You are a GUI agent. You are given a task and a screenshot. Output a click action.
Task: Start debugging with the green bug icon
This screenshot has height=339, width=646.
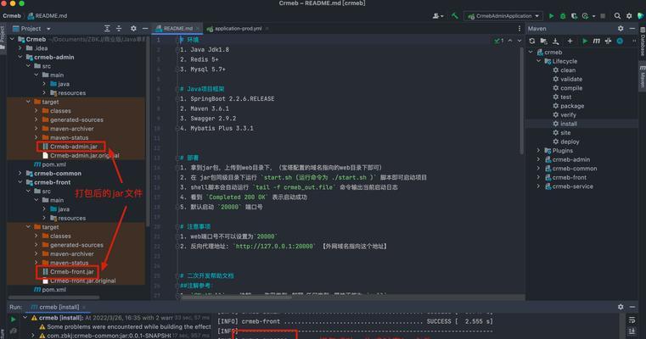coord(563,16)
